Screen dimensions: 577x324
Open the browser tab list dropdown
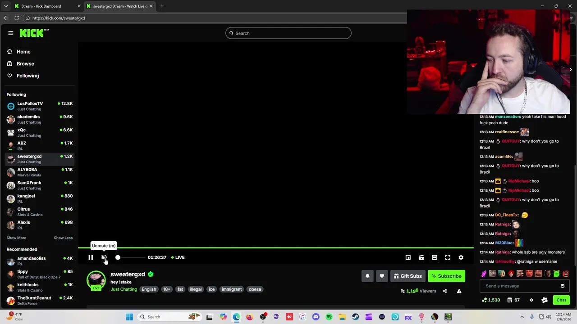(5, 6)
